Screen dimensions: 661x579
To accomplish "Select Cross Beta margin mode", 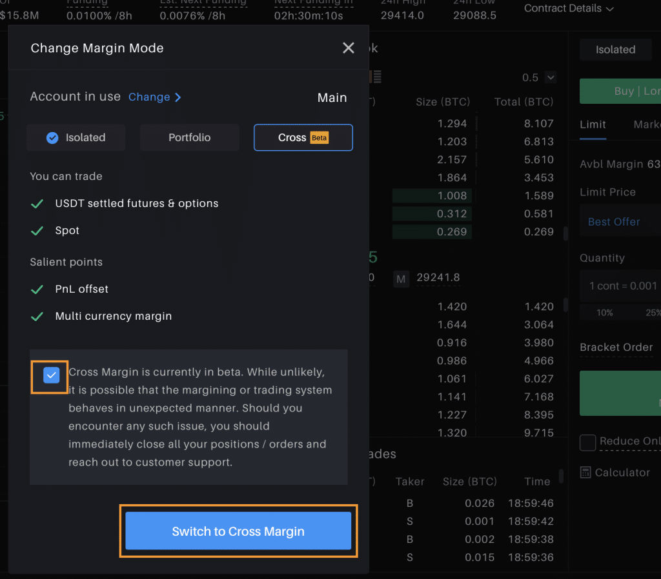I will click(303, 137).
